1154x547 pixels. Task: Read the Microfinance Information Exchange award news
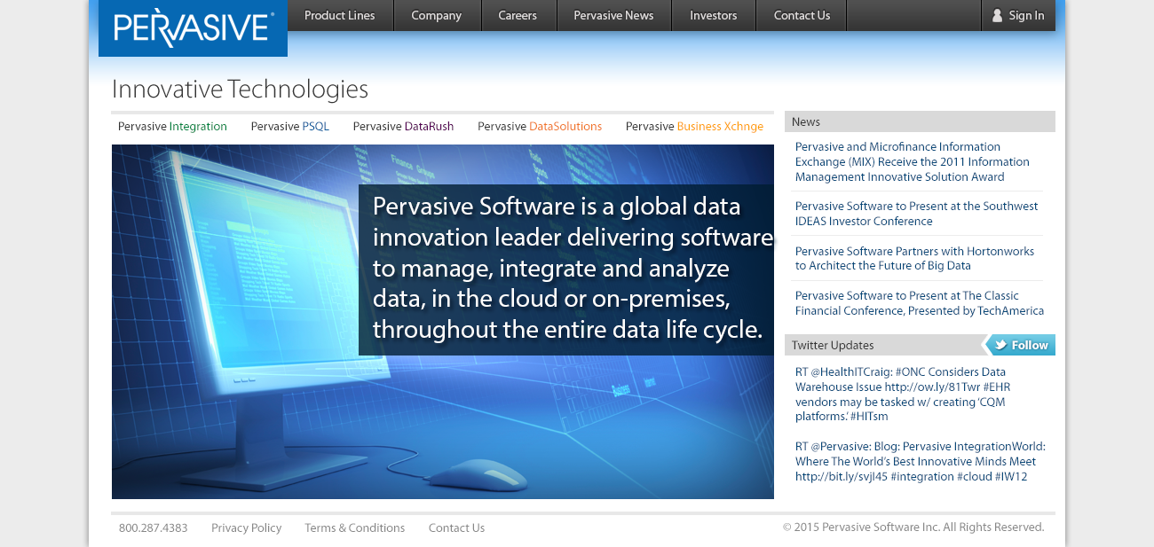(913, 162)
